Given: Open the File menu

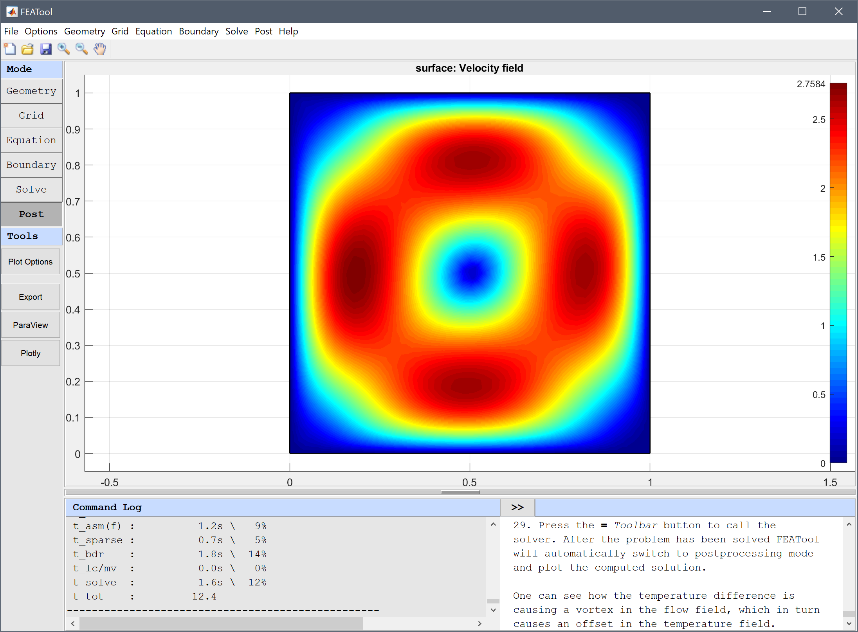Looking at the screenshot, I should coord(11,31).
